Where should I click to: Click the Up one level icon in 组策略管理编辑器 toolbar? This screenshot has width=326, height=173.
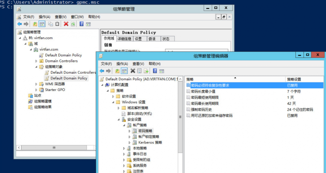pos(117,71)
